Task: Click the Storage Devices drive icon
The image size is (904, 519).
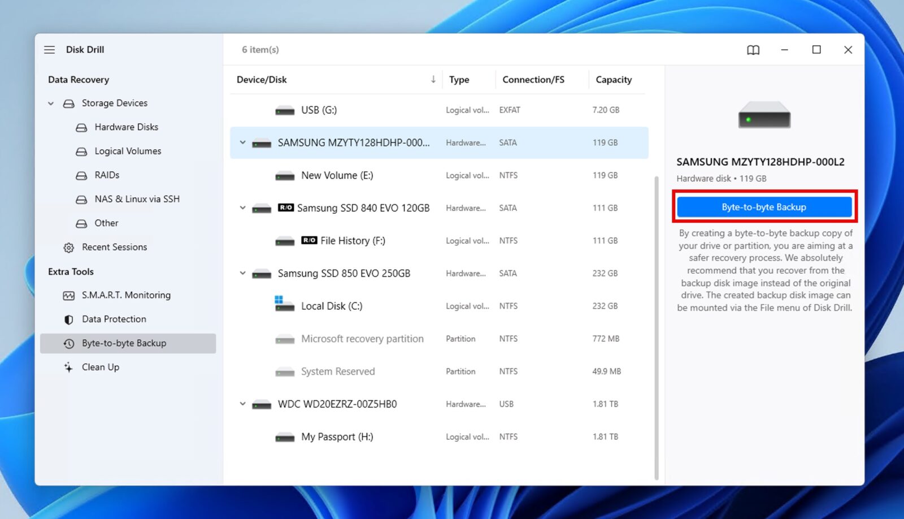Action: pos(68,103)
